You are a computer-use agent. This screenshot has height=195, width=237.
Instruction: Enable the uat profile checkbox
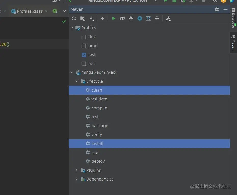(84, 64)
